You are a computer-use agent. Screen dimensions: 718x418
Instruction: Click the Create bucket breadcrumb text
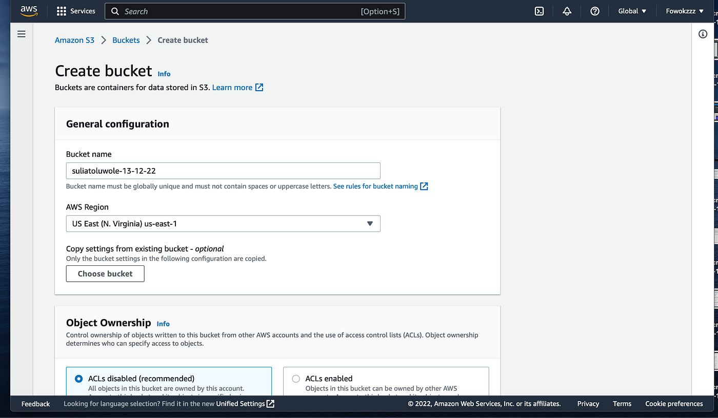pos(183,40)
